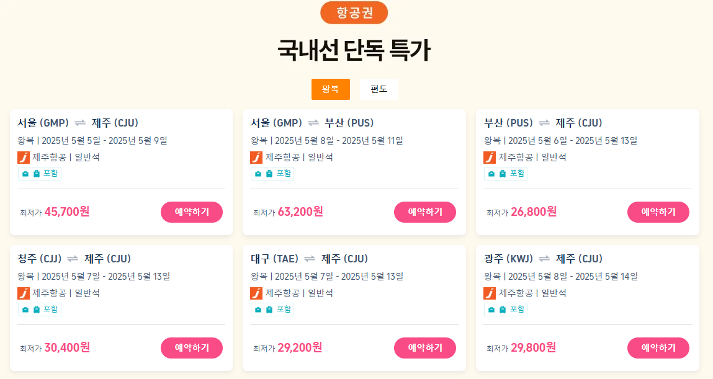Image resolution: width=713 pixels, height=379 pixels.
Task: Click 예약하기 for the Busan–Jeju flight
Action: pos(658,212)
